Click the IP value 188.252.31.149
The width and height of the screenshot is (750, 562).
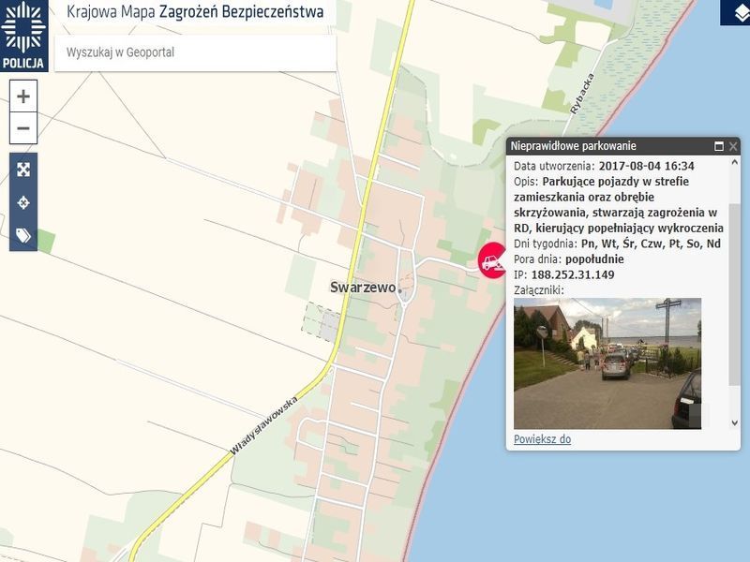573,274
